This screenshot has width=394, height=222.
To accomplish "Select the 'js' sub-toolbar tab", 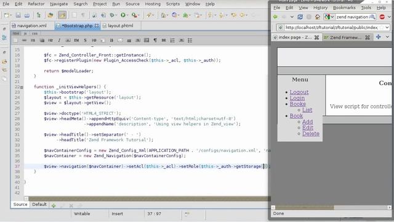I will click(25, 33).
